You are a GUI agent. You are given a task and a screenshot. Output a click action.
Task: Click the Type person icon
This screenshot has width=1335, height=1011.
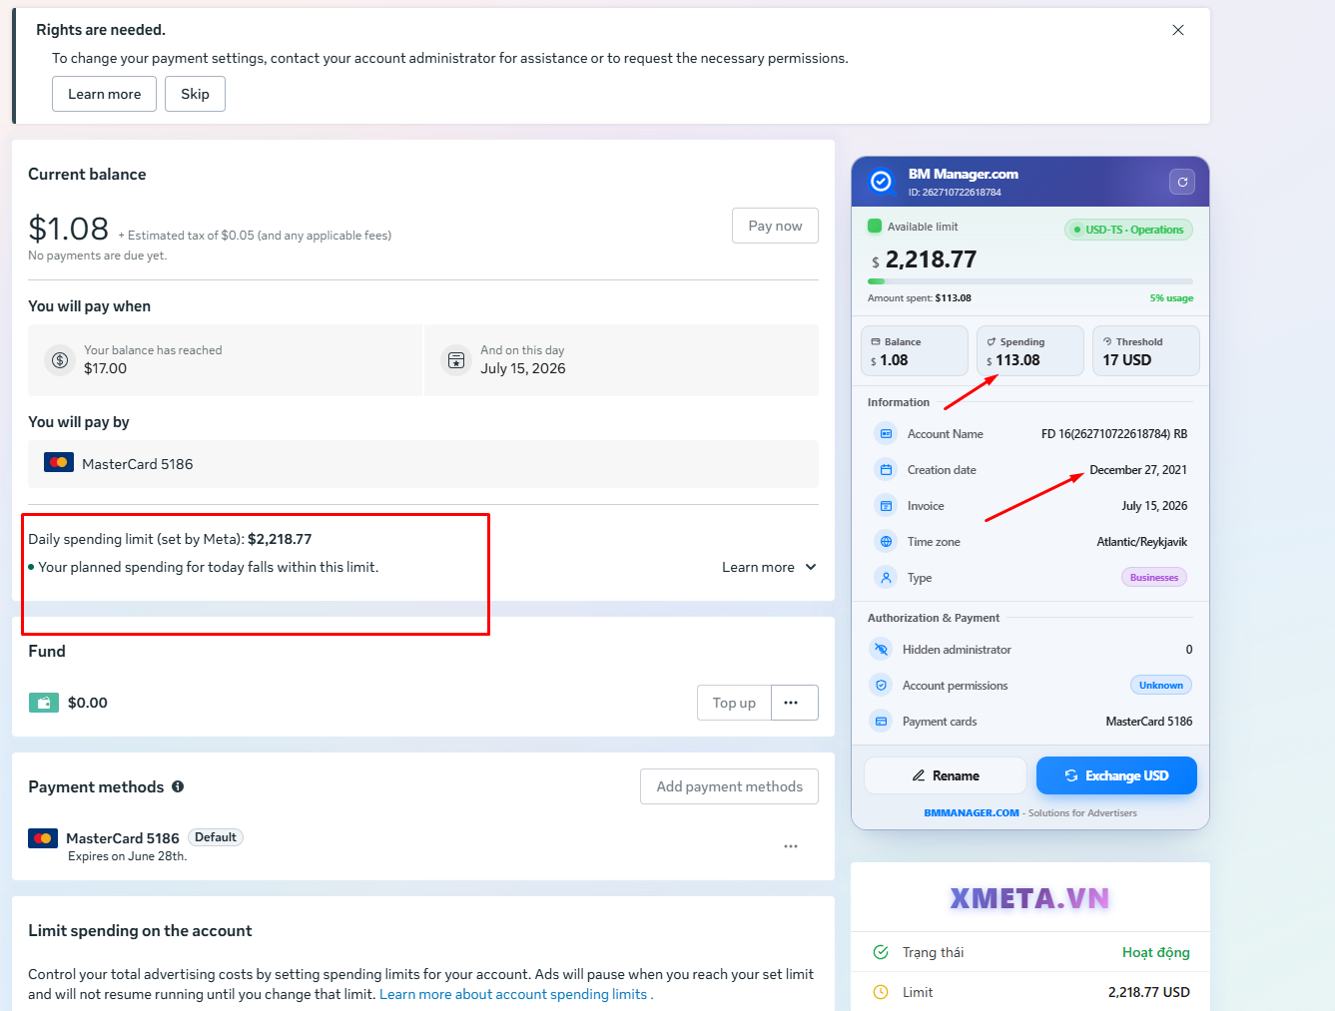click(x=886, y=578)
